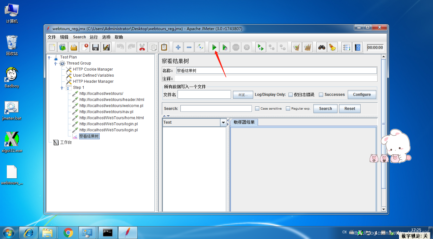Click the Paste clipboard icon
This screenshot has height=239, width=433.
(164, 48)
